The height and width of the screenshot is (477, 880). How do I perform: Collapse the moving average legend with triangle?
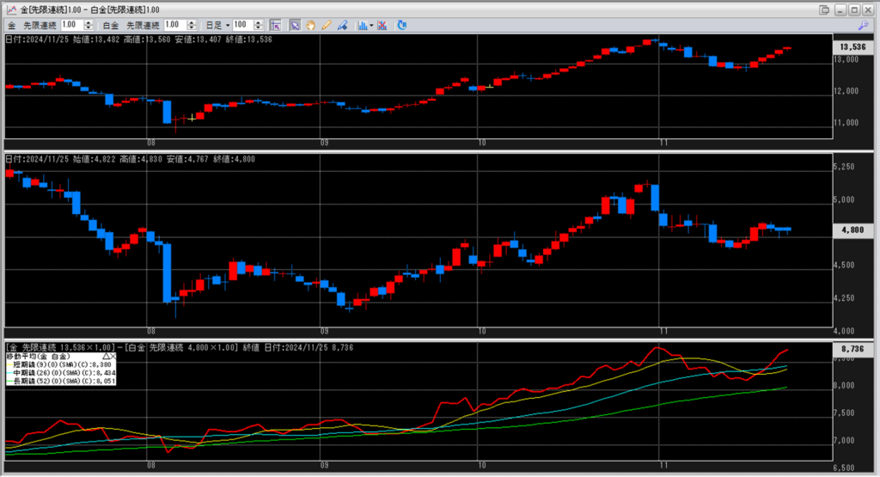point(105,355)
